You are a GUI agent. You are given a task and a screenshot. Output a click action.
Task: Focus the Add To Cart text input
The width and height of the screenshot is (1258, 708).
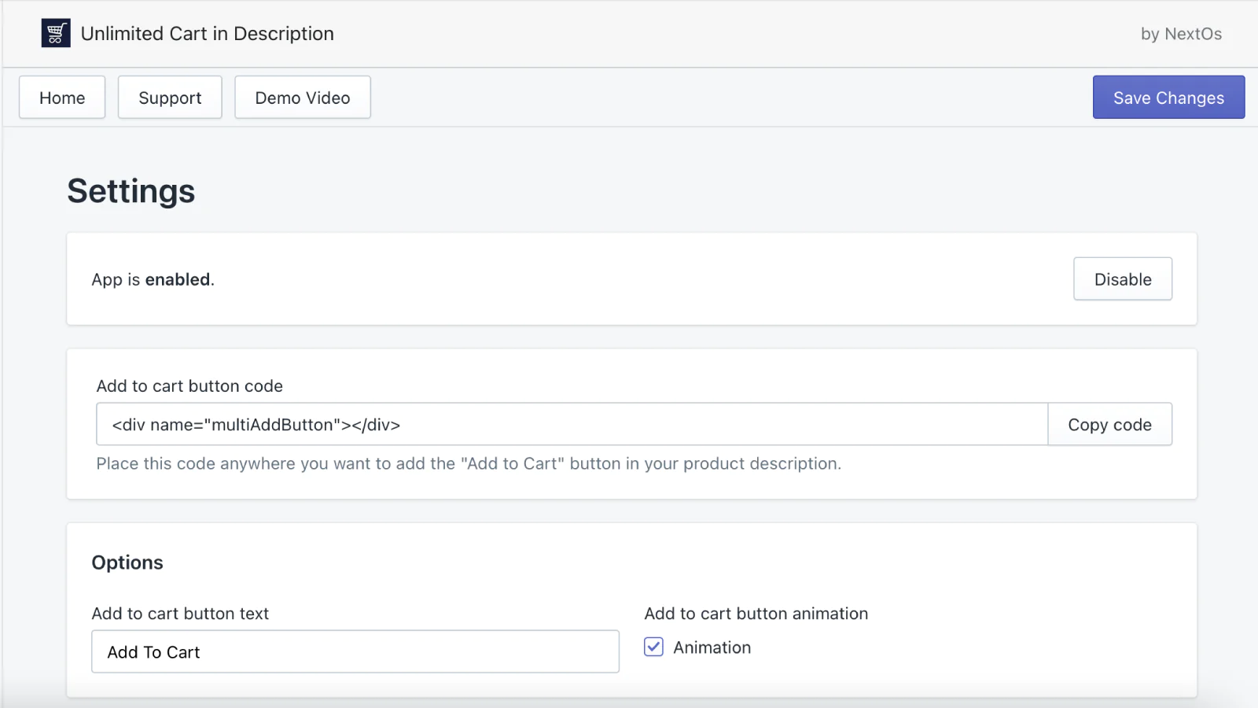355,651
